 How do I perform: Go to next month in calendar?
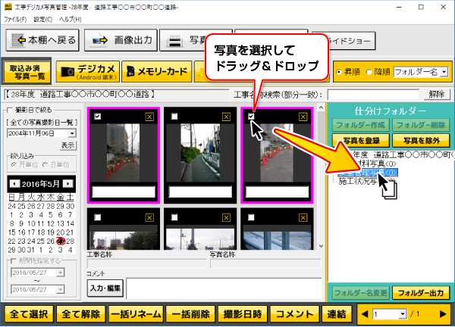68,184
